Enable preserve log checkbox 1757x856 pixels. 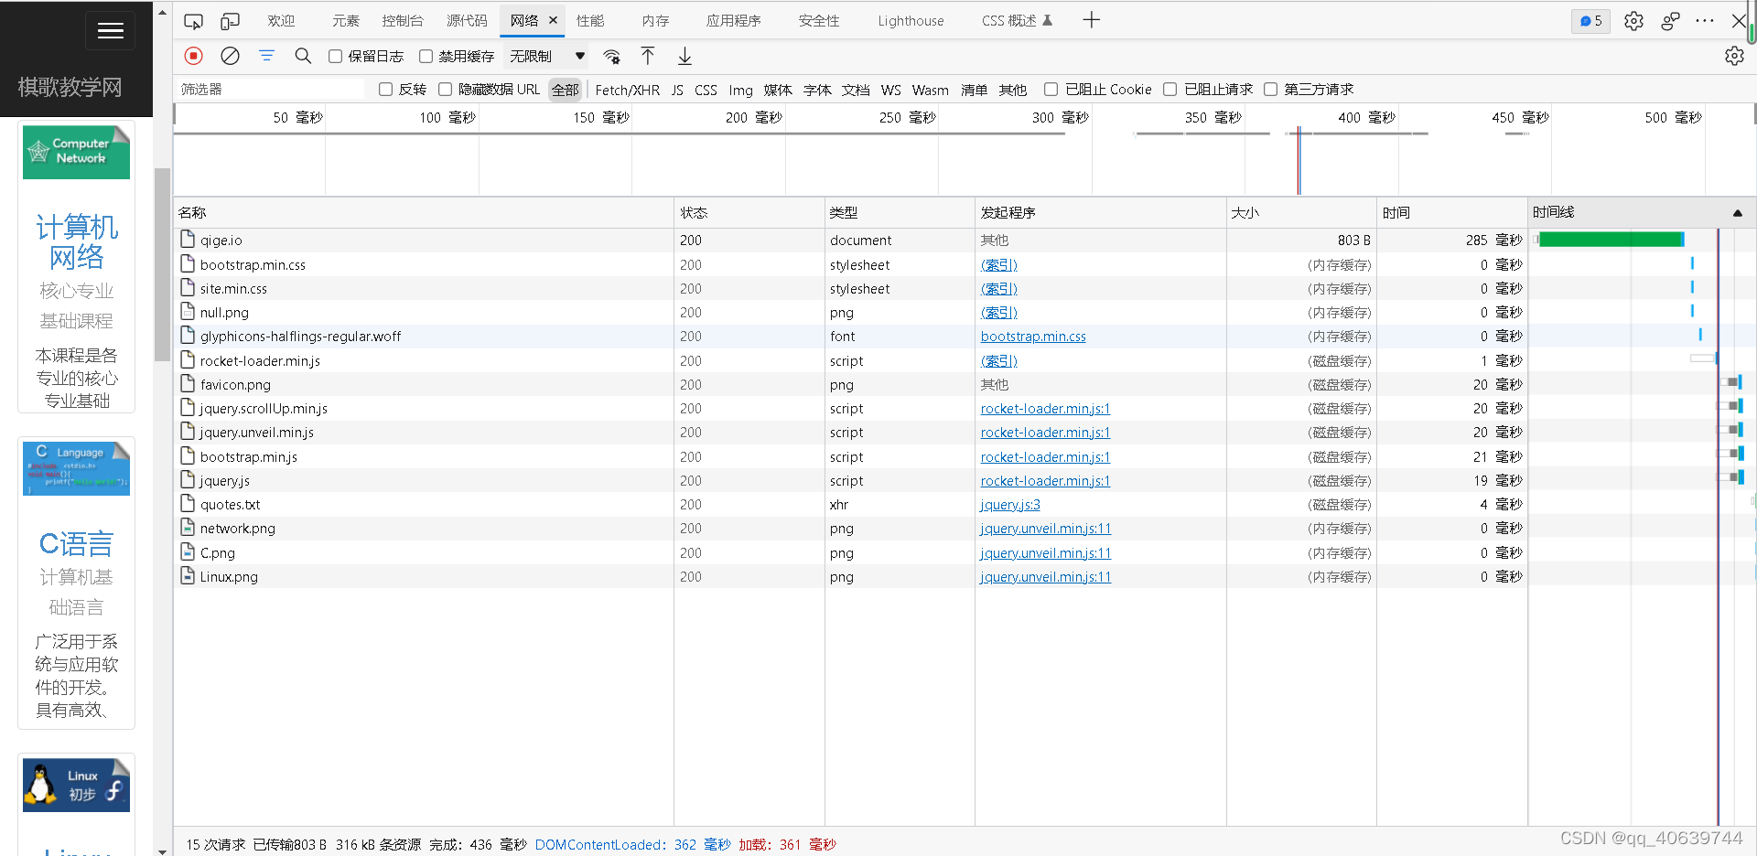click(335, 57)
